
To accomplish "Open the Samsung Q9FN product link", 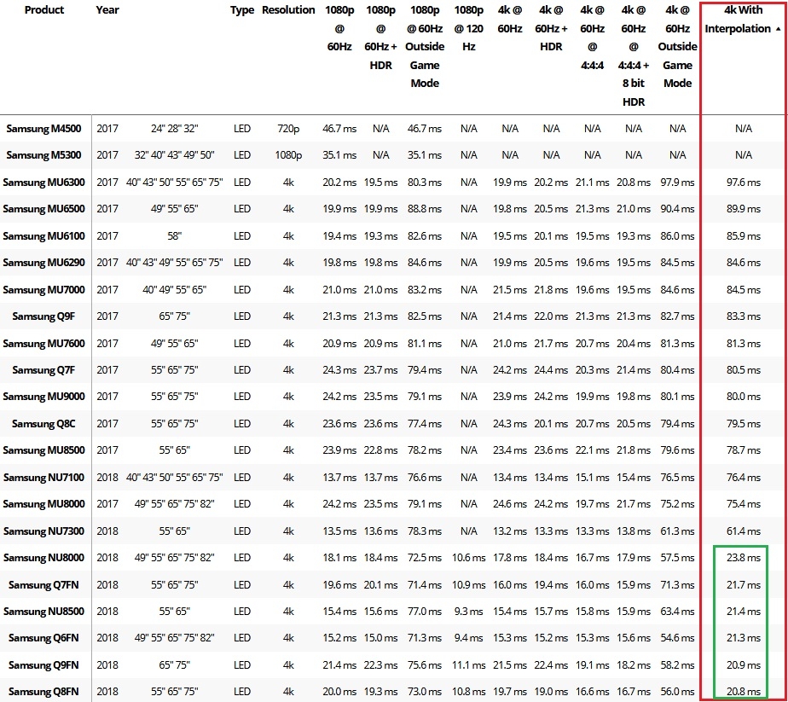I will (x=43, y=666).
